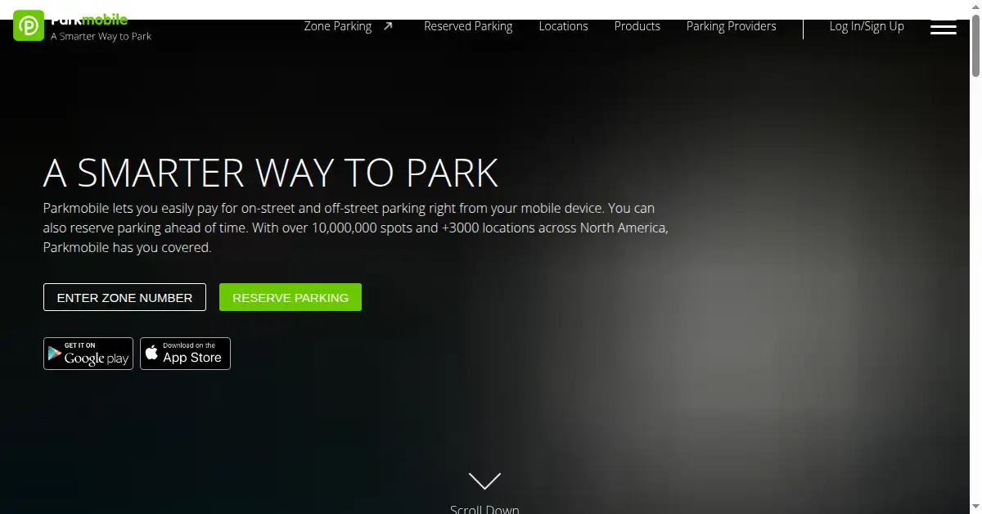
Task: Click the Zone Parking external arrow icon
Action: tap(389, 26)
